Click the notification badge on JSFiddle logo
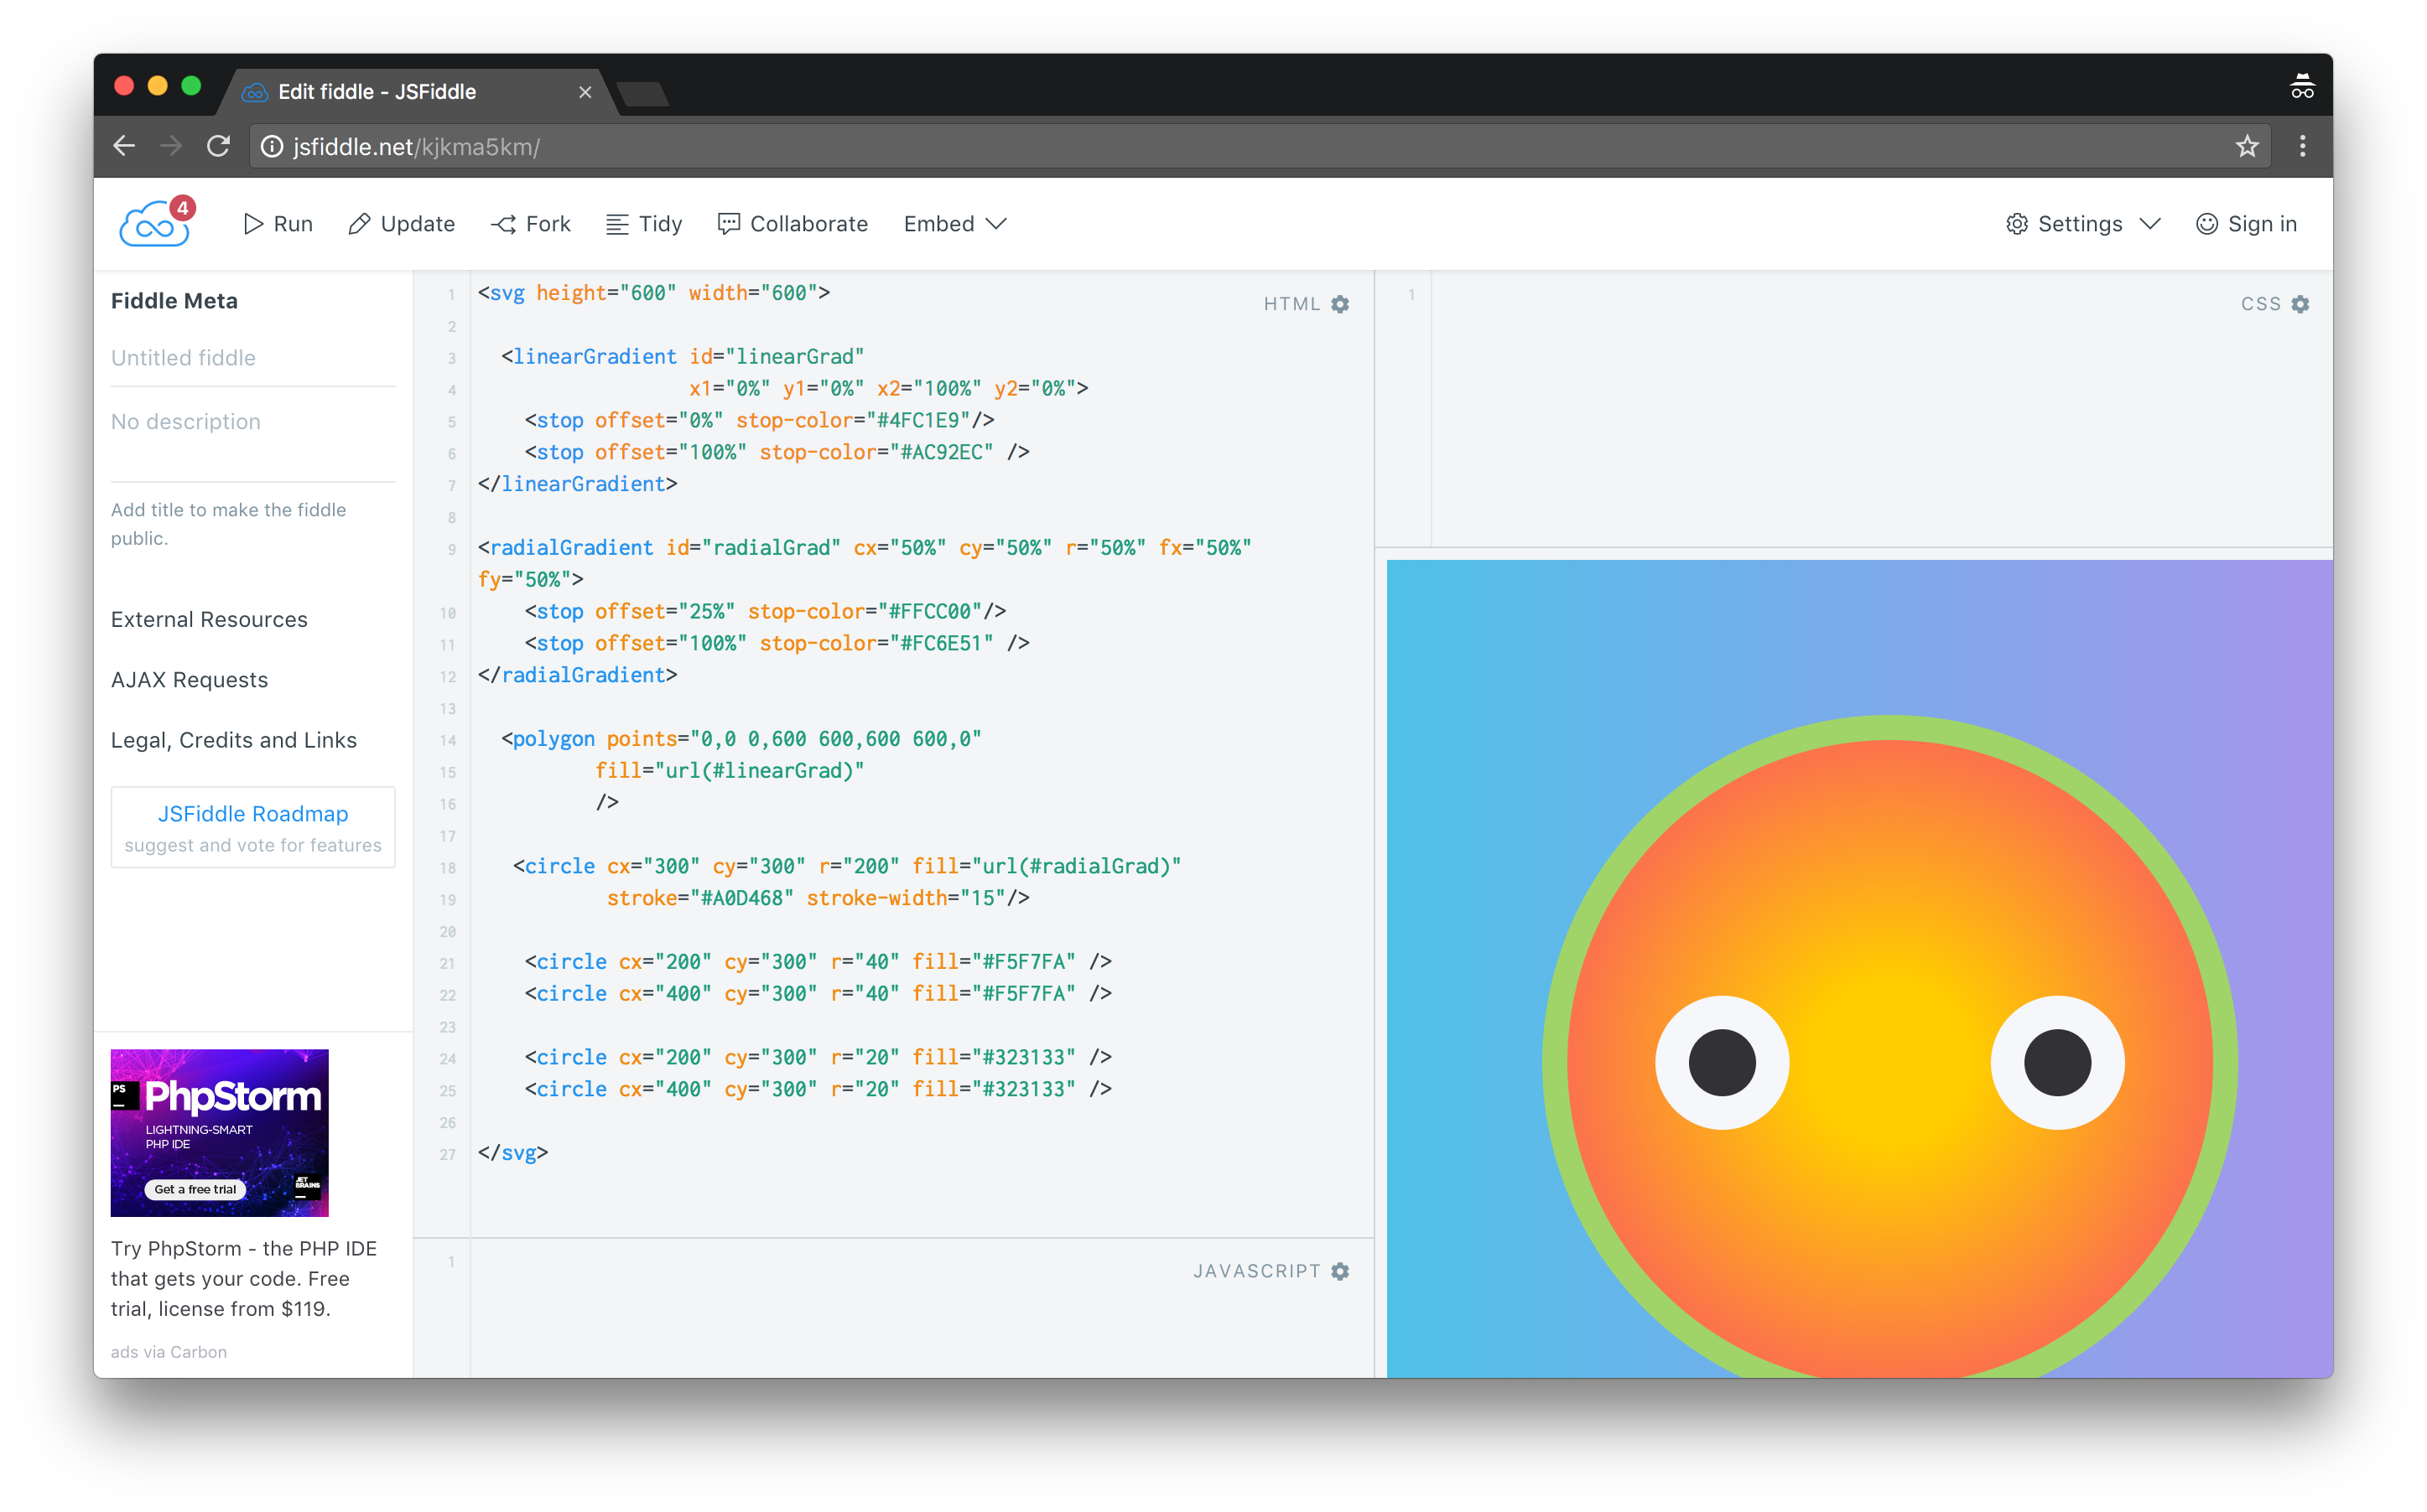This screenshot has width=2427, height=1512. coord(181,207)
